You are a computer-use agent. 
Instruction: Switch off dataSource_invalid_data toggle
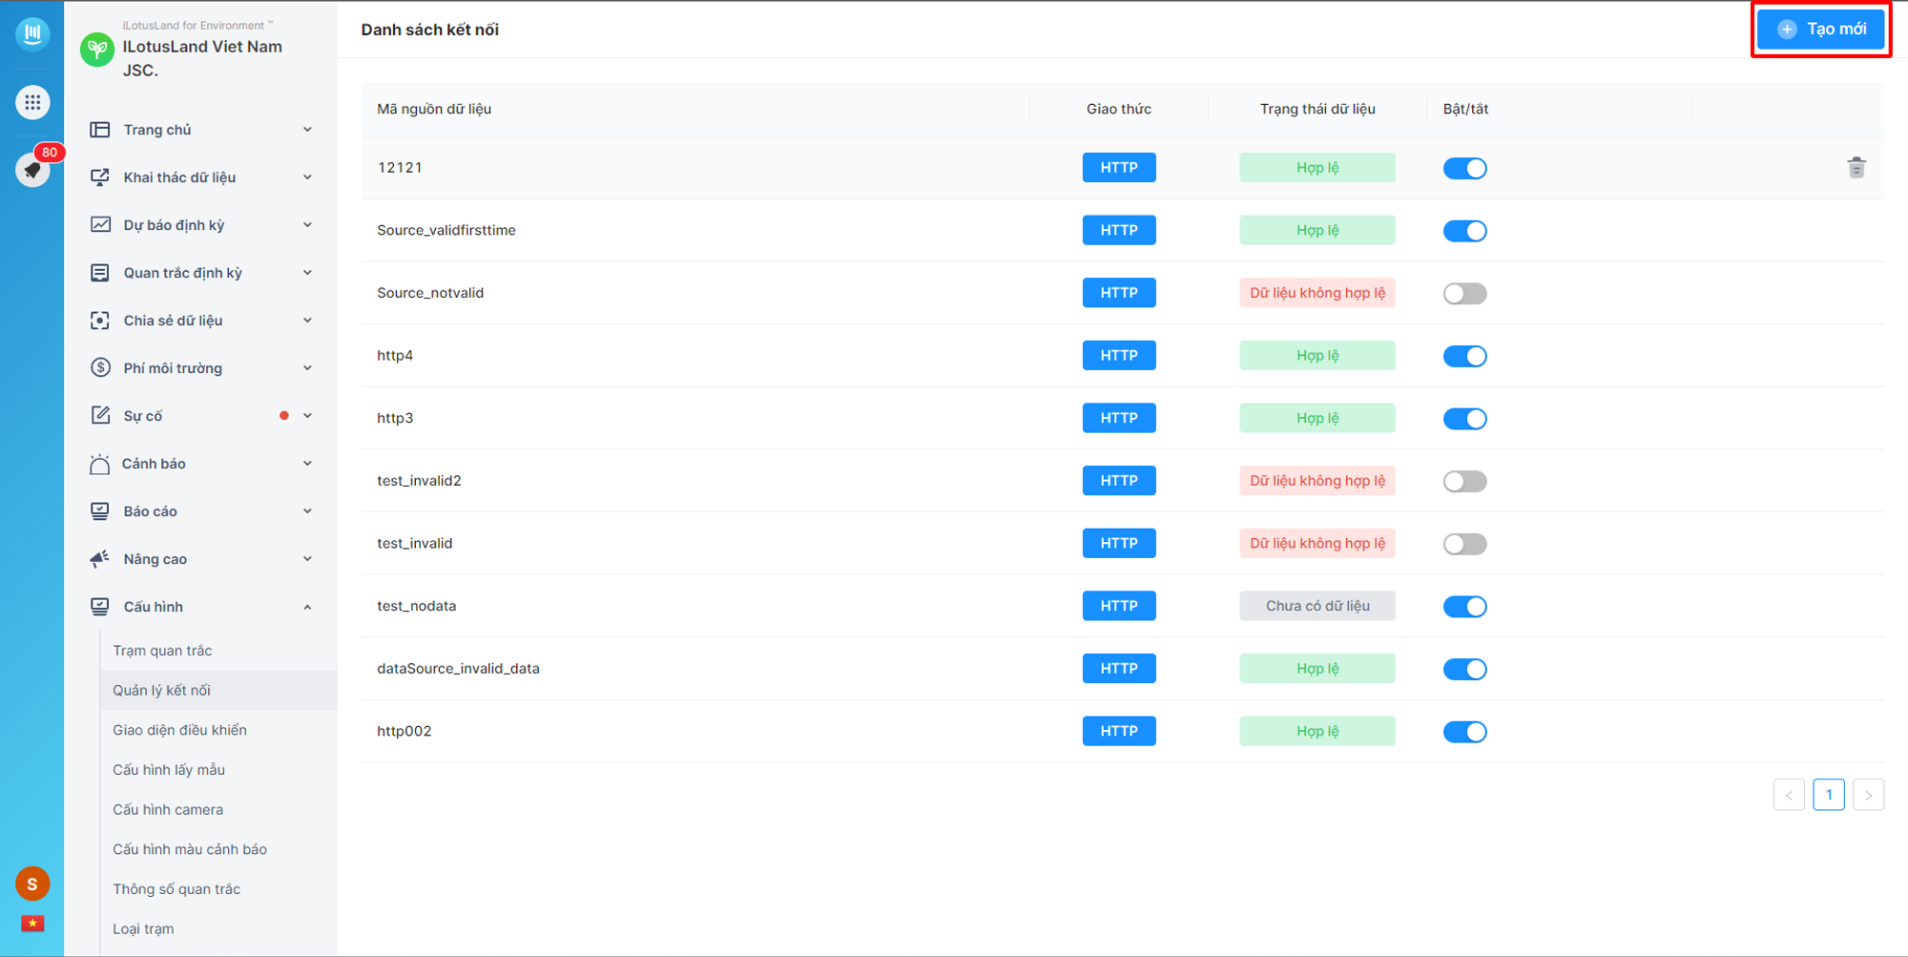[x=1465, y=670]
